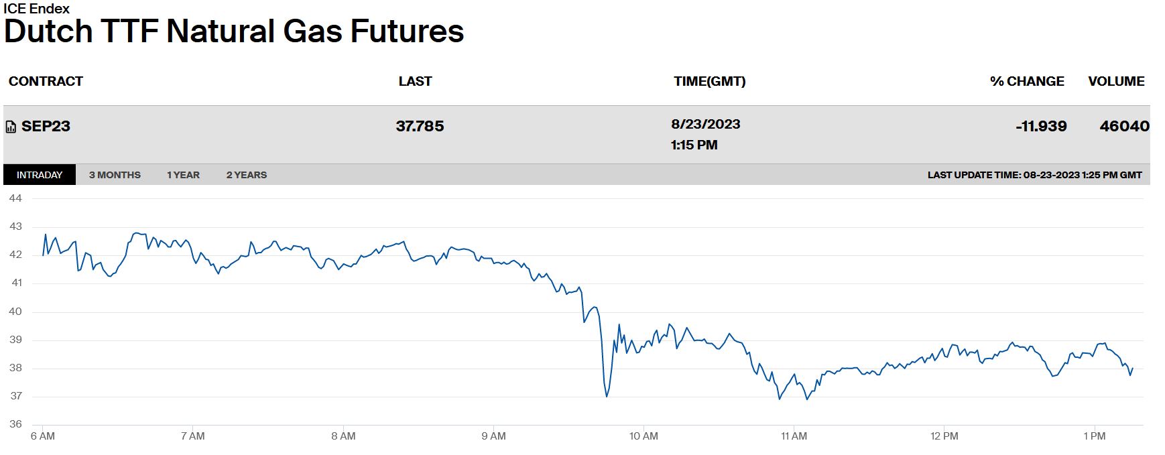Click the 8/23/2023 trade date
Image resolution: width=1165 pixels, height=455 pixels.
[x=705, y=124]
